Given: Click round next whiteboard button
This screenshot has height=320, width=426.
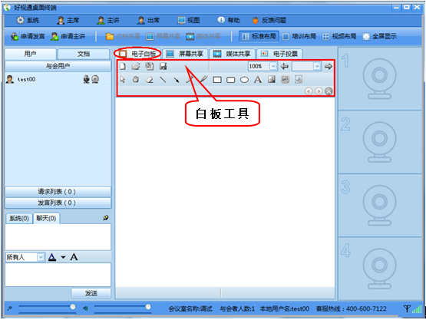Looking at the screenshot, I should point(319,91).
